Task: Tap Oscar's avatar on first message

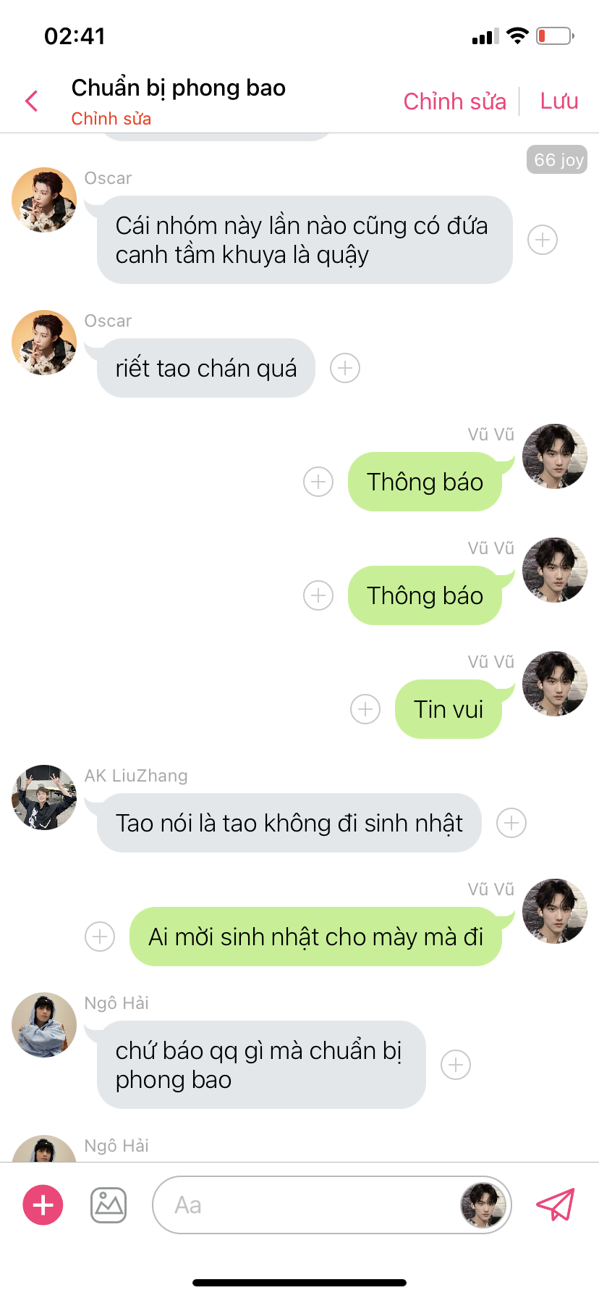Action: pyautogui.click(x=44, y=200)
